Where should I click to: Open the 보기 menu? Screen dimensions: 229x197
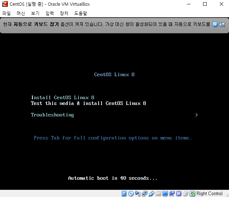[x=35, y=13]
